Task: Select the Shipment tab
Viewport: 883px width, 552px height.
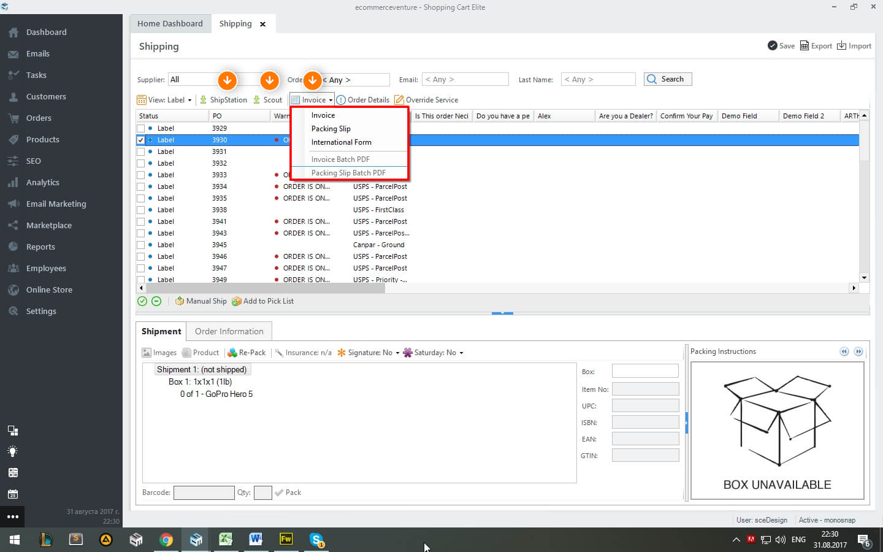Action: tap(161, 331)
